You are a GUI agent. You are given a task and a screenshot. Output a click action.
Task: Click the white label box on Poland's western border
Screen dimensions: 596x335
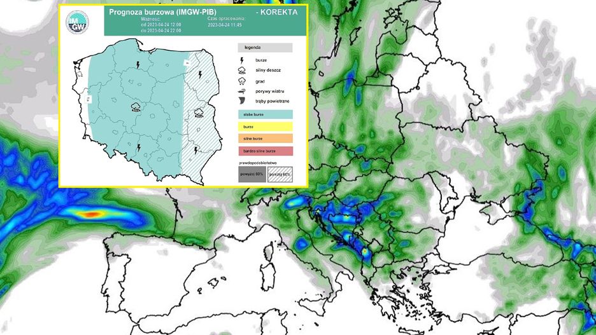[89, 99]
